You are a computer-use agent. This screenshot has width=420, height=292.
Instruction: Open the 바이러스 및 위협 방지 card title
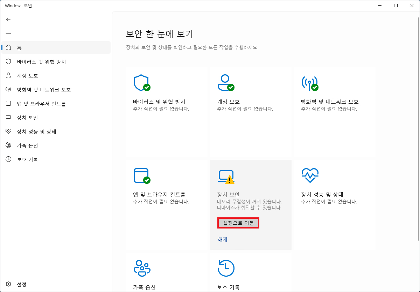click(x=159, y=102)
